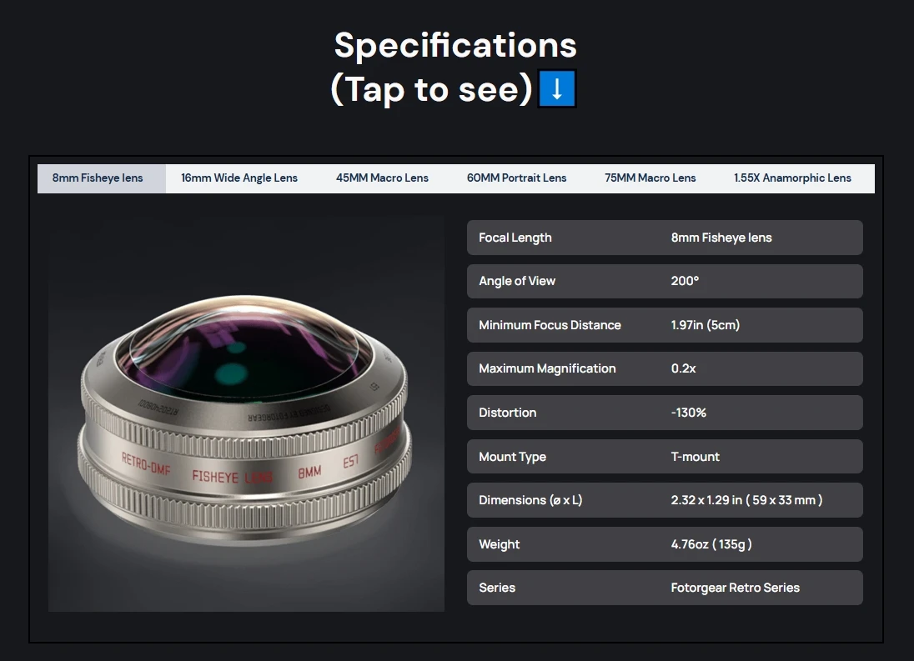
Task: Open the 45MM Macro Lens tab
Action: click(382, 178)
